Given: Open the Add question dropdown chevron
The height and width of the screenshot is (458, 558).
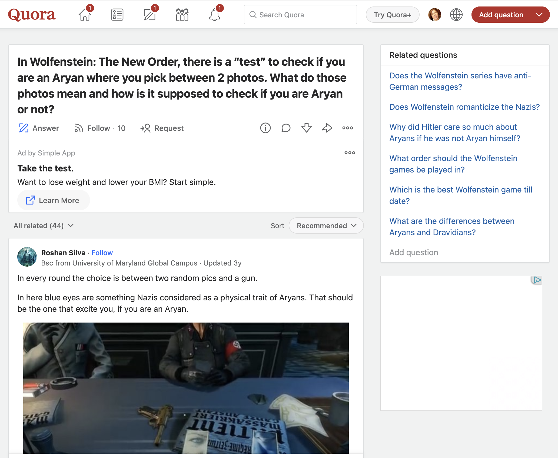Looking at the screenshot, I should [540, 15].
